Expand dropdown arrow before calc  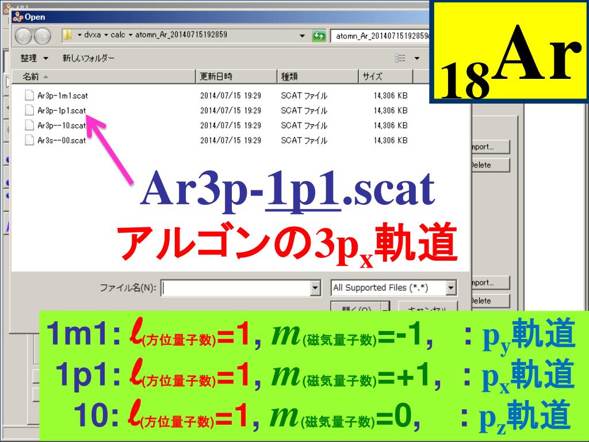(x=106, y=35)
